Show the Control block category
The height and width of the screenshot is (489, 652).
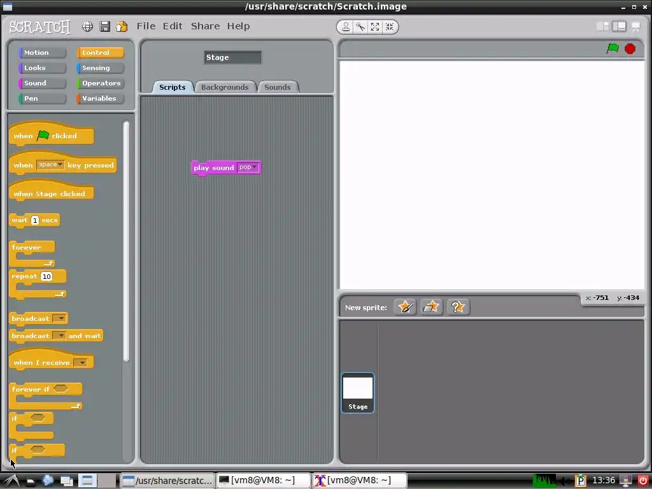coord(100,53)
